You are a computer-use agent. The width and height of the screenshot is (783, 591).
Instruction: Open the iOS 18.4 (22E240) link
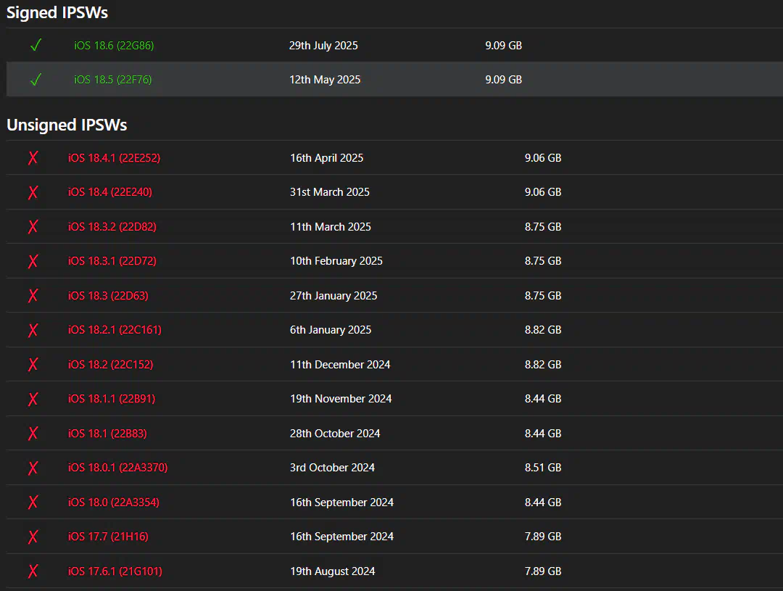click(x=110, y=192)
